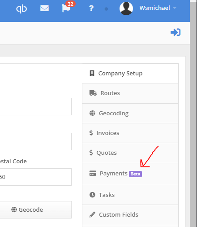Go to Geocoding settings
197x227 pixels.
click(130, 113)
